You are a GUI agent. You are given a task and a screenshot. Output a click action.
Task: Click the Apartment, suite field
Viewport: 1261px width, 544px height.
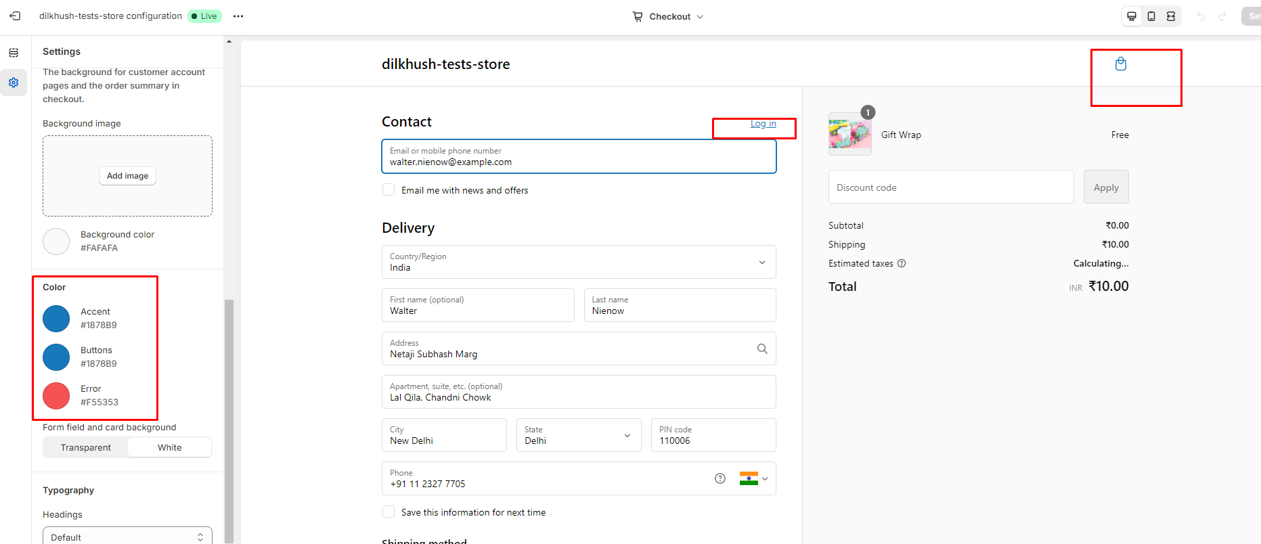click(x=579, y=392)
